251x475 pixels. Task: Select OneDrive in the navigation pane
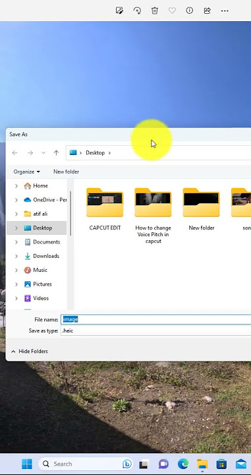tap(45, 200)
